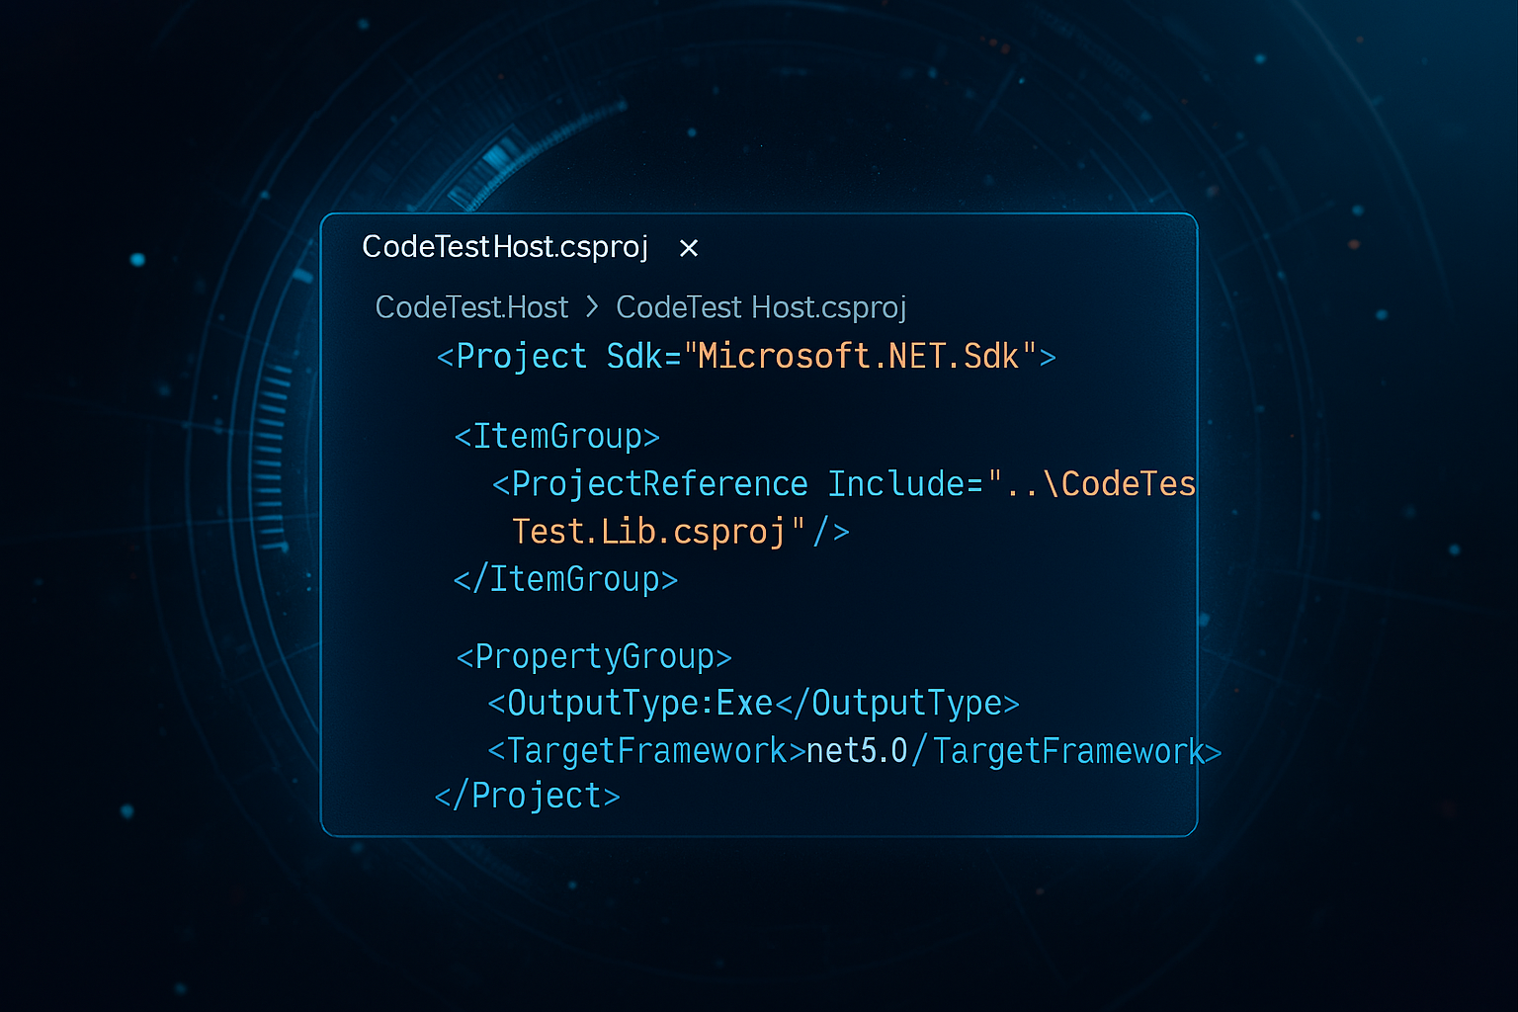Click the Test.Lib.csproj path text

click(647, 532)
